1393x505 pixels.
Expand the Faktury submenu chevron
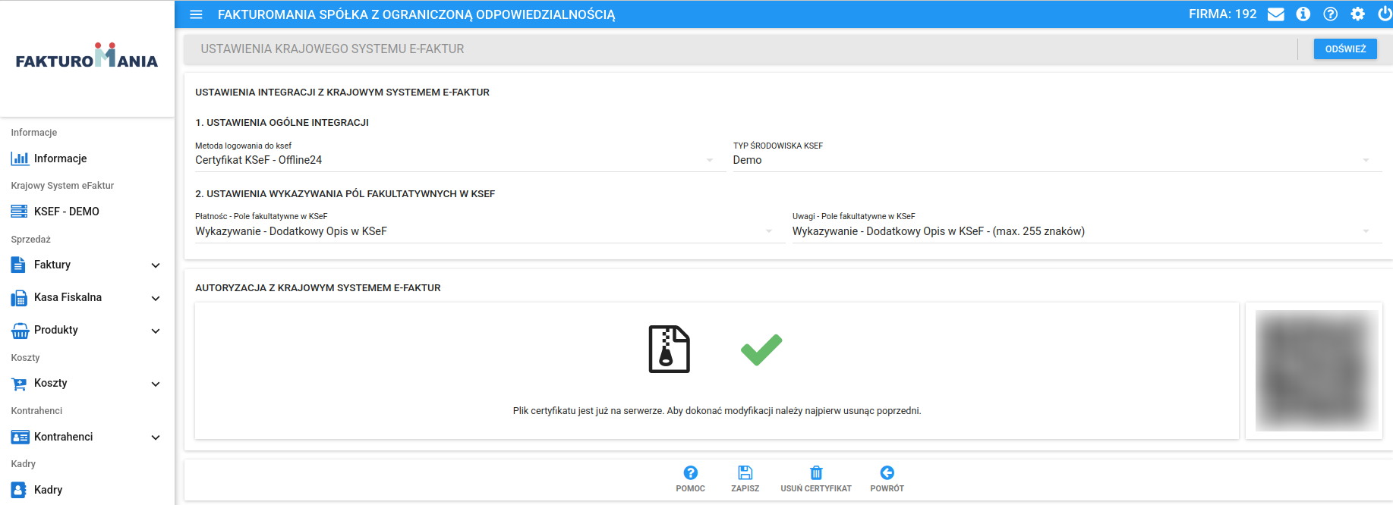156,265
